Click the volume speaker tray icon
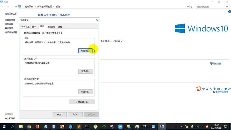 197,127
